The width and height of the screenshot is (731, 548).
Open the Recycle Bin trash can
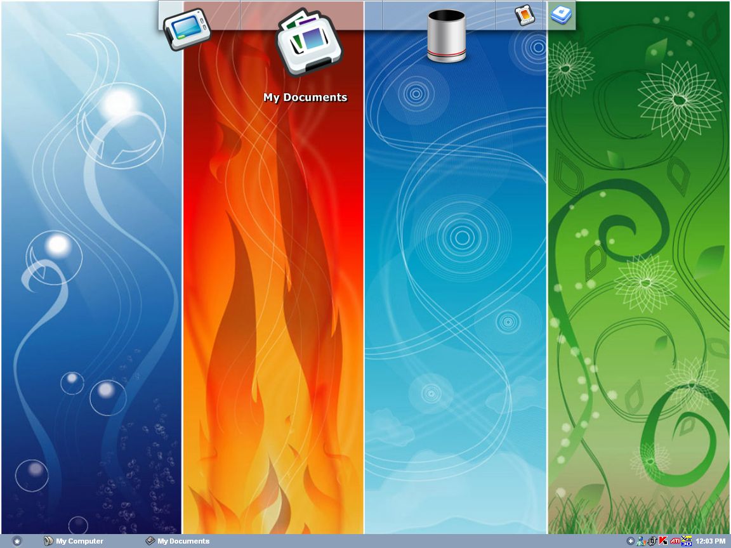coord(446,36)
